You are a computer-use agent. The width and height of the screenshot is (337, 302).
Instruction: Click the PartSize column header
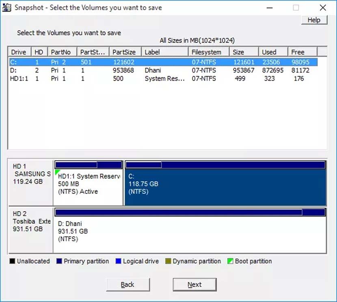(125, 52)
